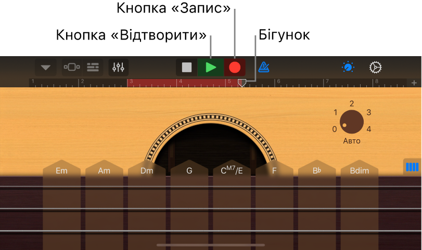Add a song section with plus button
This screenshot has height=250, width=422.
[414, 83]
